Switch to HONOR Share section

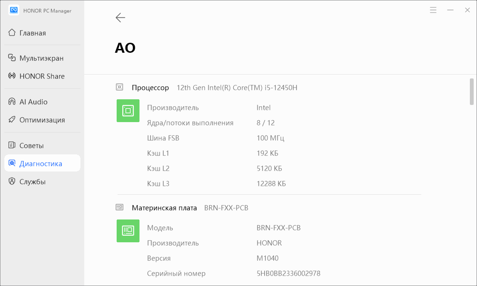[x=42, y=76]
